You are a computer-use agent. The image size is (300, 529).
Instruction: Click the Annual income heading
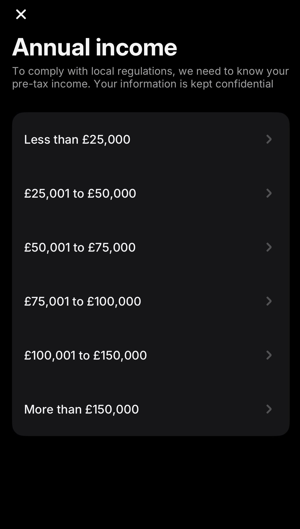(x=95, y=47)
